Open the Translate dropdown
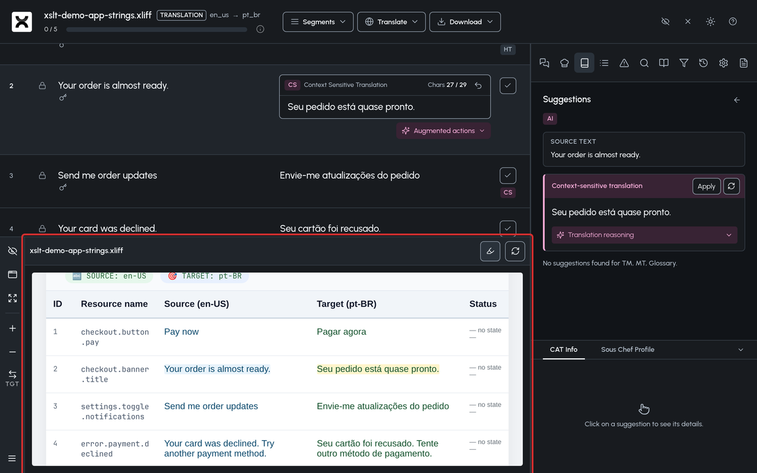757x473 pixels. pos(391,21)
